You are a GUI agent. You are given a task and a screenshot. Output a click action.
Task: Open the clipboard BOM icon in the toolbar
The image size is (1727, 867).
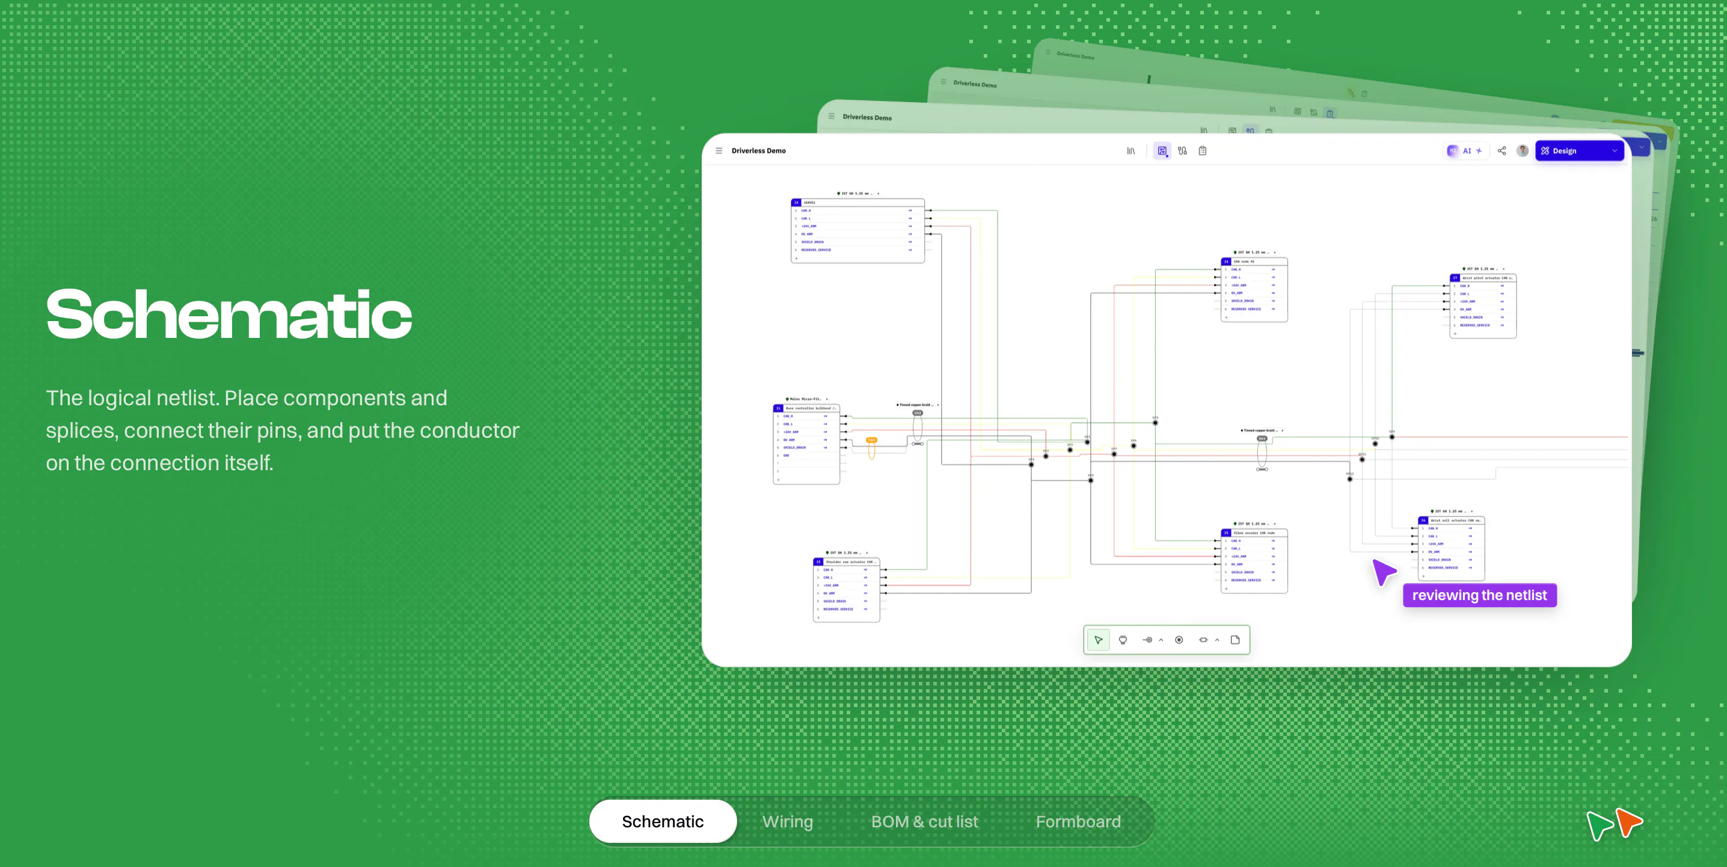click(x=1203, y=151)
